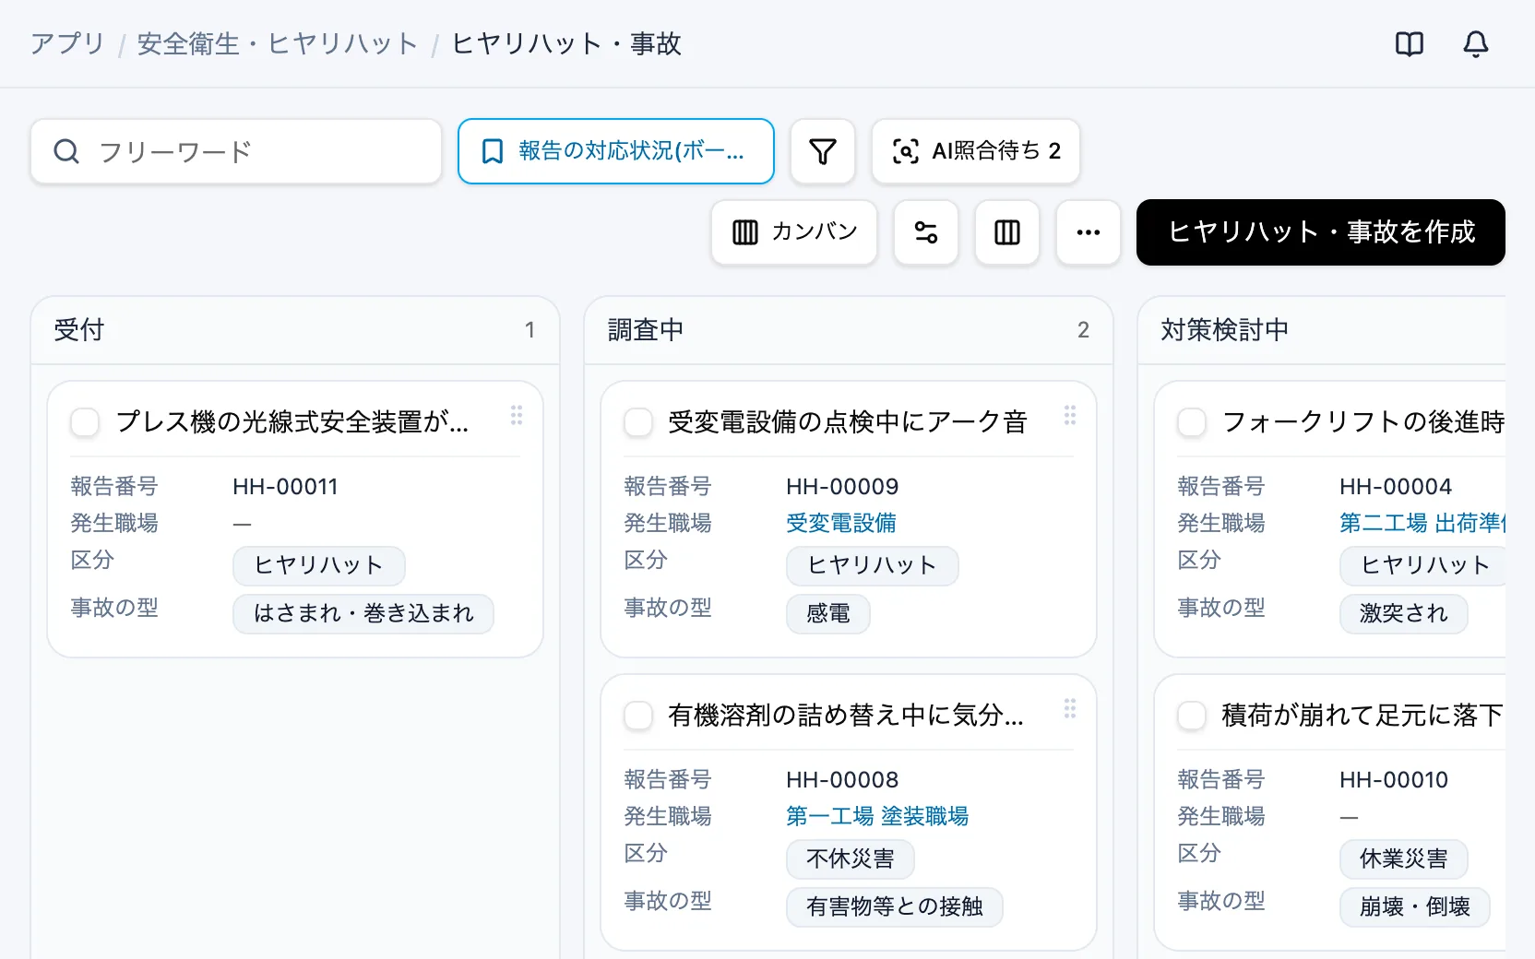Click ヒヤリハット tag on HH-00009 card
This screenshot has height=959, width=1535.
pyautogui.click(x=873, y=565)
